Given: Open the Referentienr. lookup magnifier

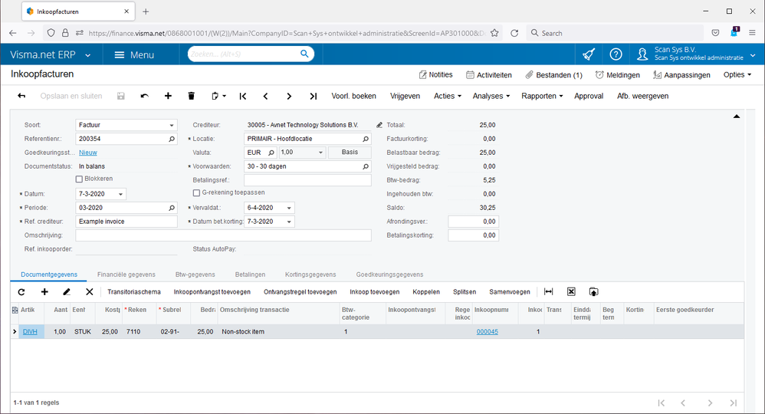Looking at the screenshot, I should tap(172, 139).
